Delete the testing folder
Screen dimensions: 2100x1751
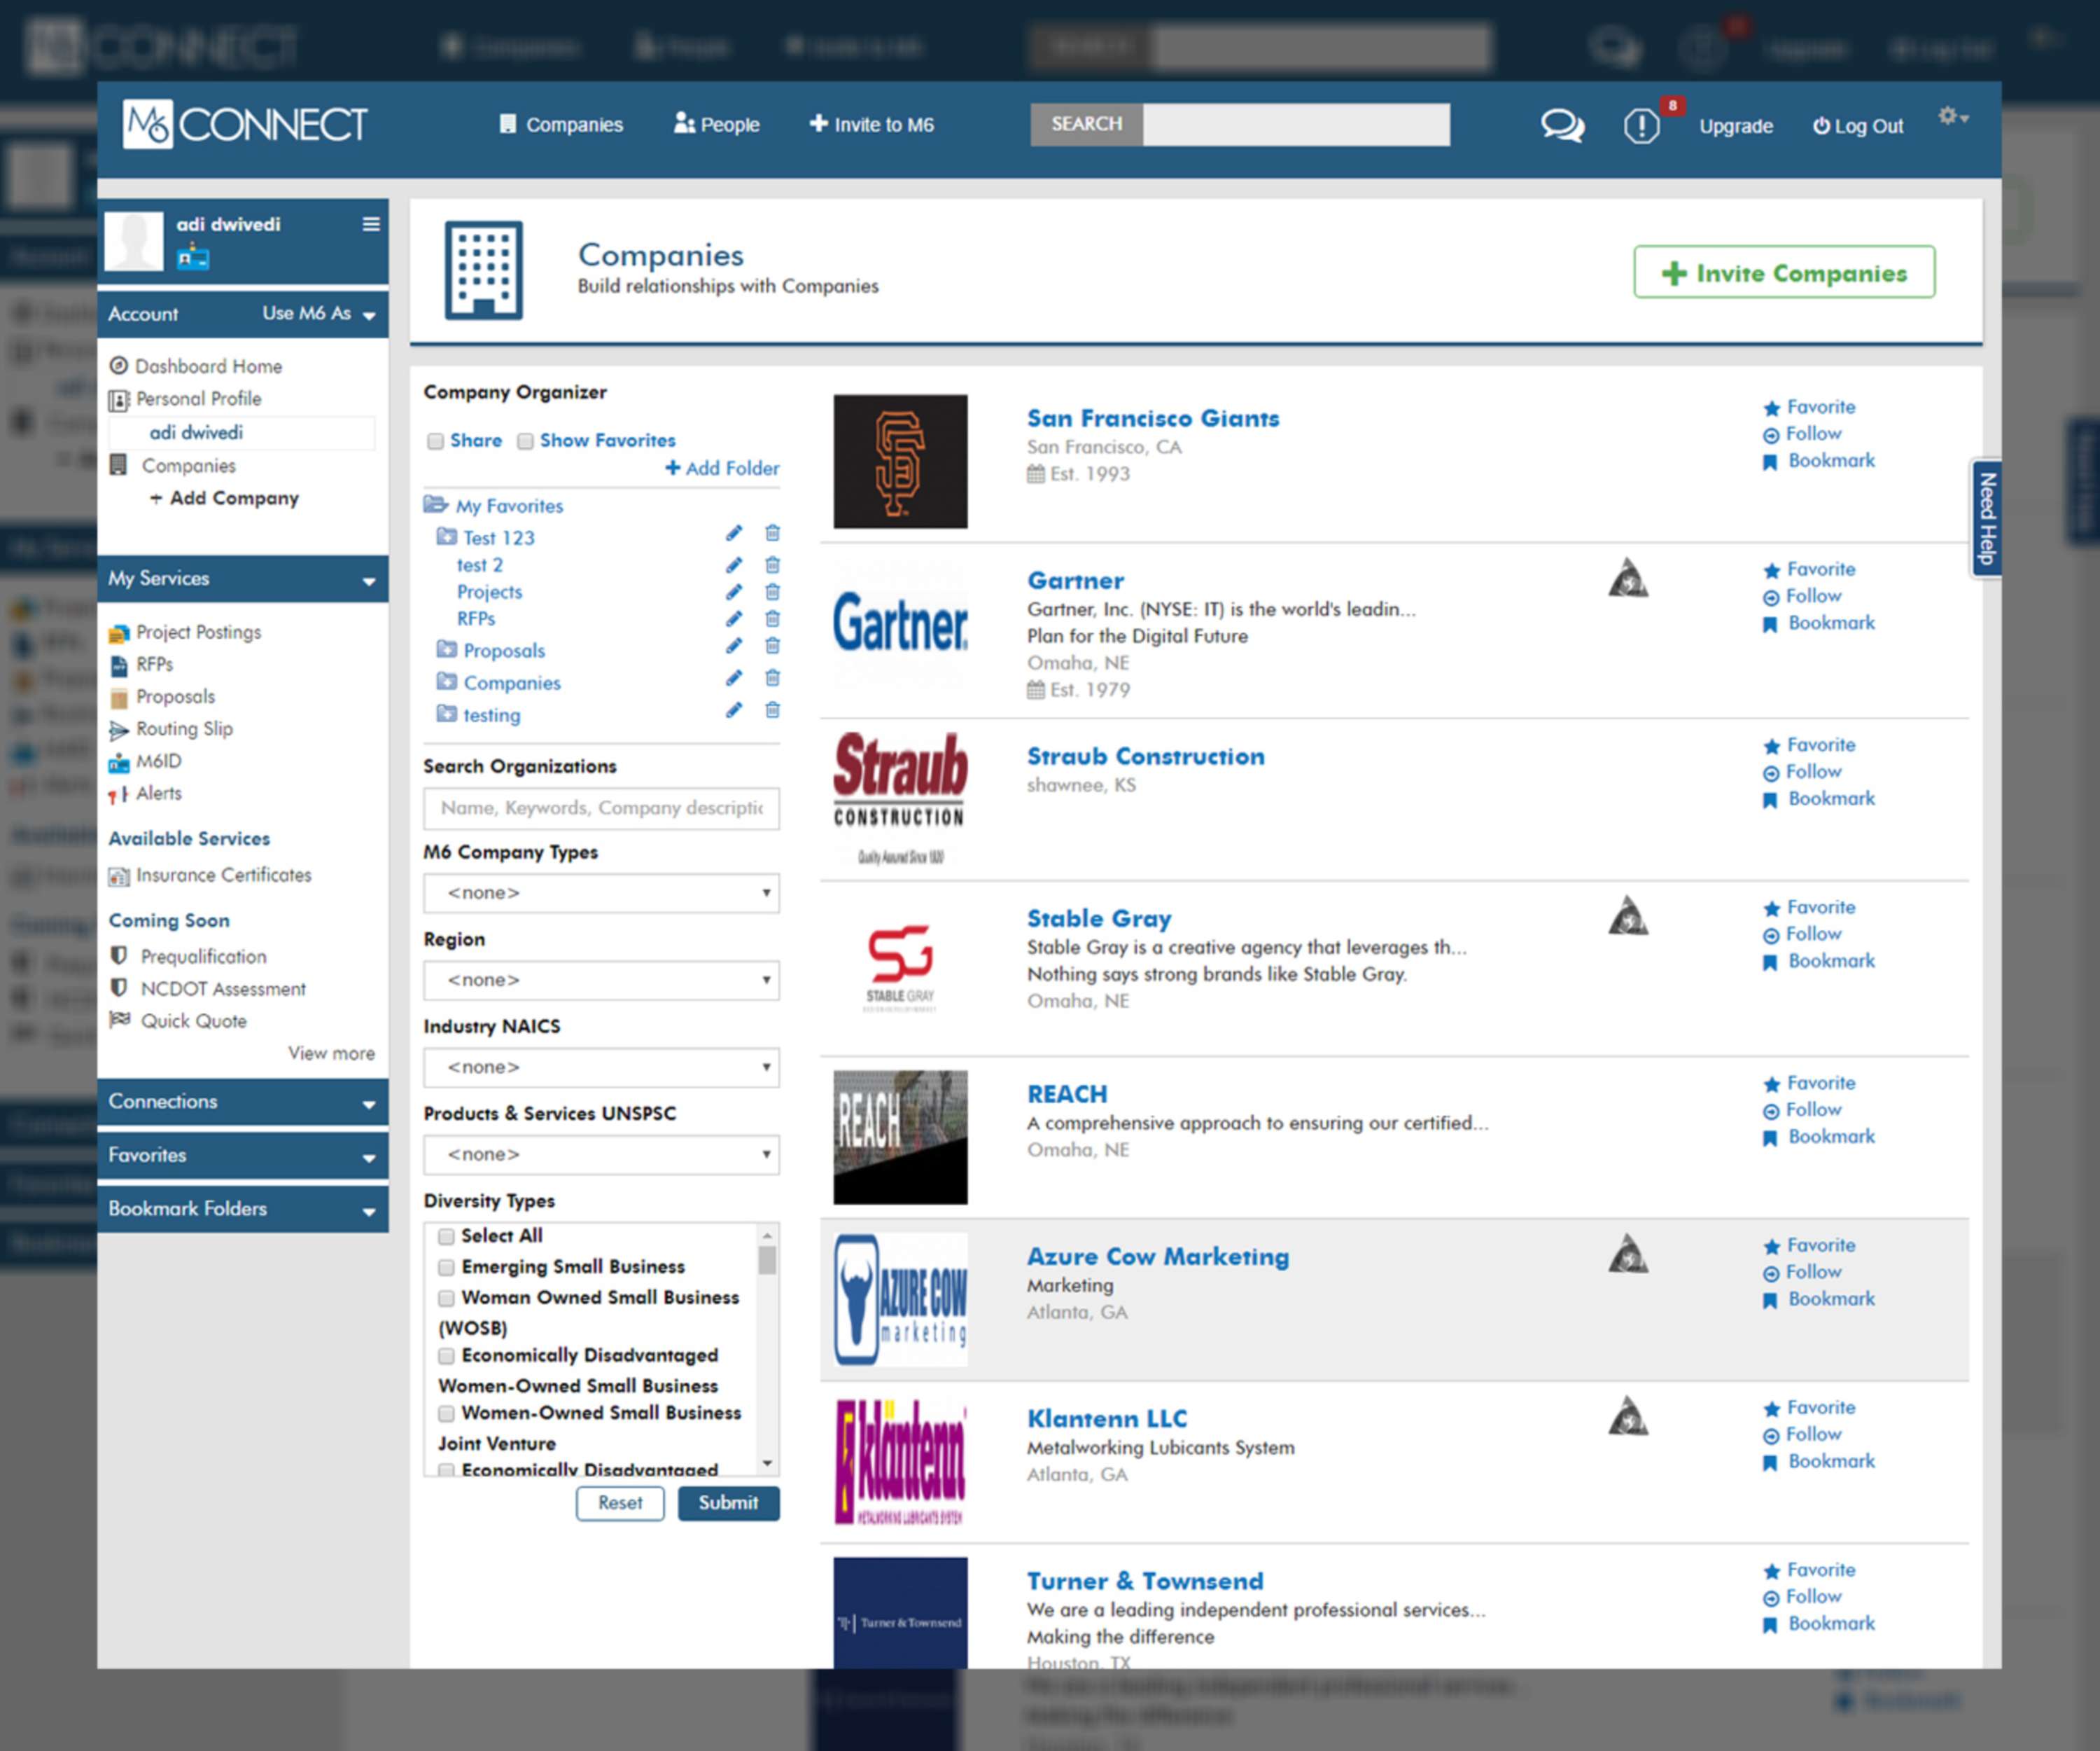tap(772, 710)
